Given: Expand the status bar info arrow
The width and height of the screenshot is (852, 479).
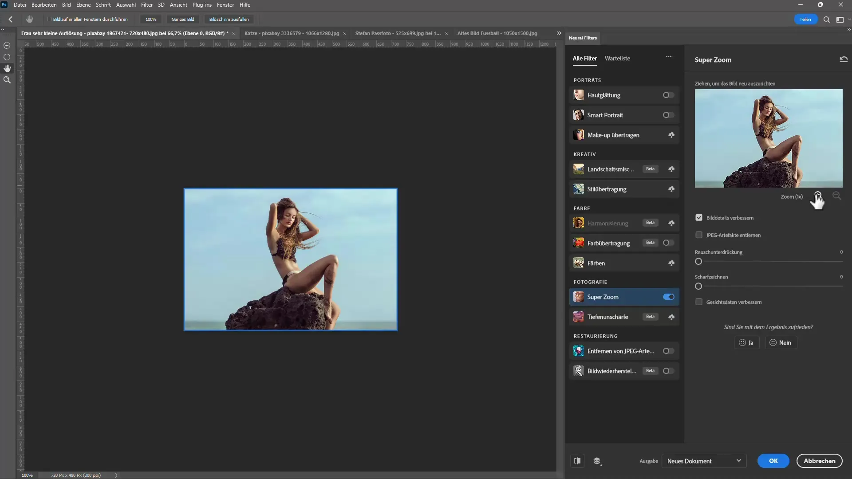Looking at the screenshot, I should tap(116, 475).
